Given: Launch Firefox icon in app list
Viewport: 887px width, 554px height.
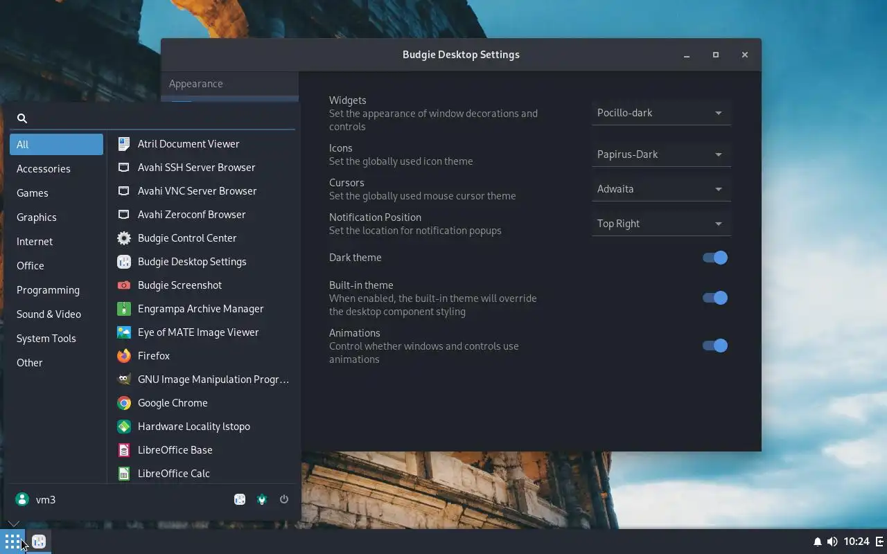Looking at the screenshot, I should click(124, 355).
